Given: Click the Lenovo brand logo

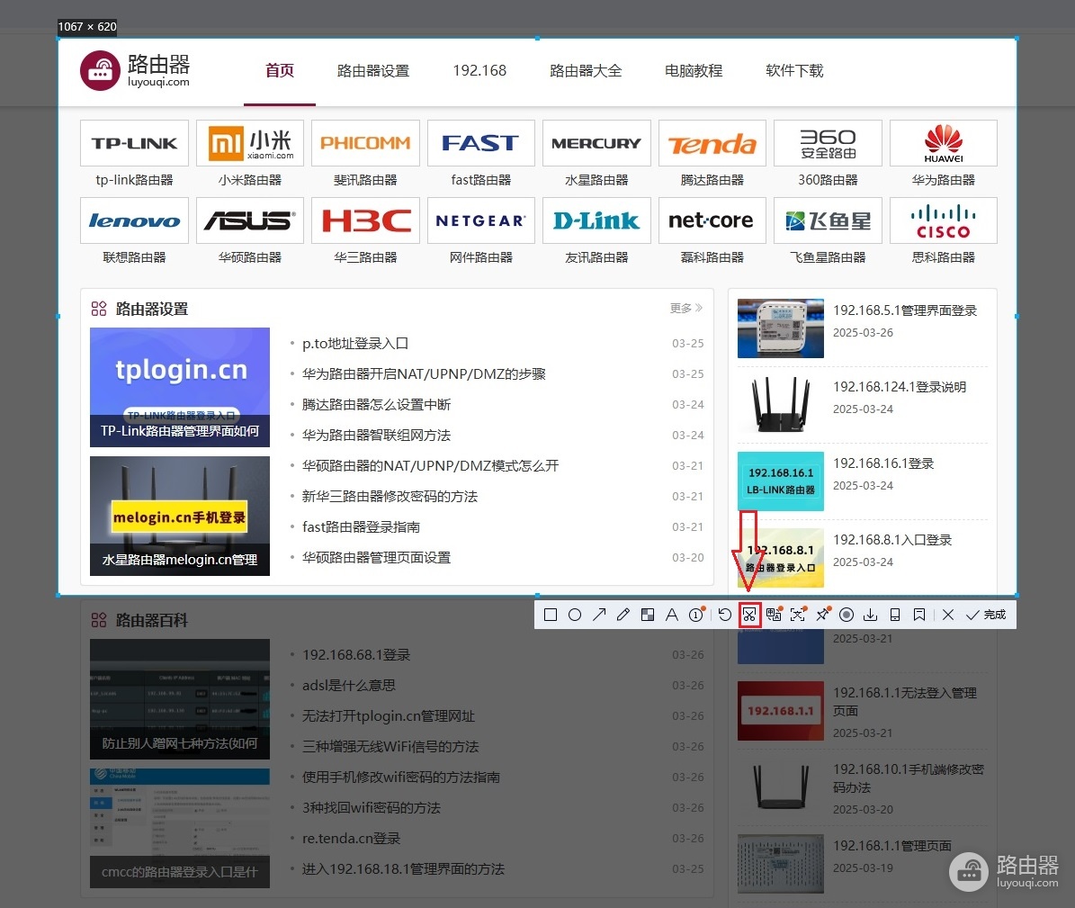Looking at the screenshot, I should (x=134, y=220).
